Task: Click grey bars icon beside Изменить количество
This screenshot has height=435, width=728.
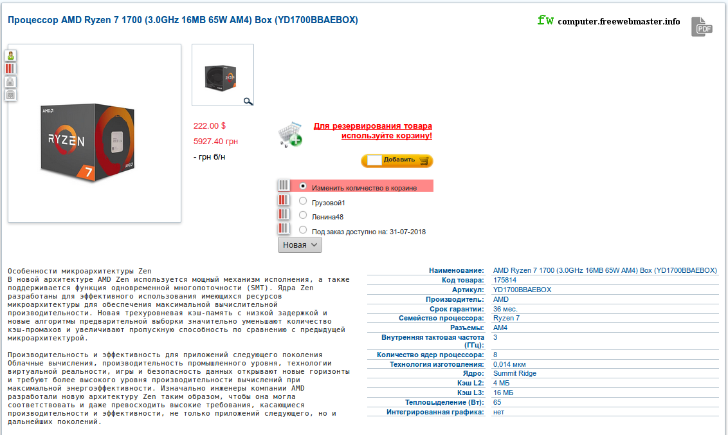Action: 283,185
